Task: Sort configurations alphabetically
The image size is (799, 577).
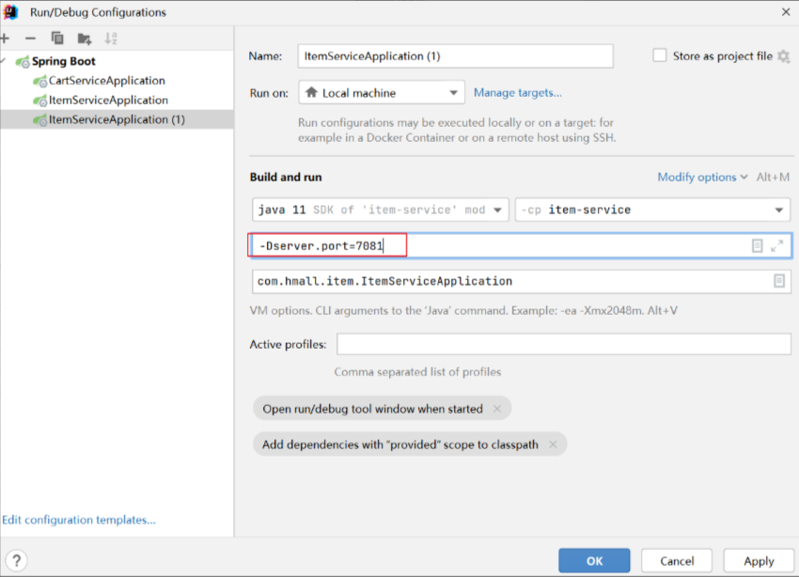Action: [x=111, y=39]
